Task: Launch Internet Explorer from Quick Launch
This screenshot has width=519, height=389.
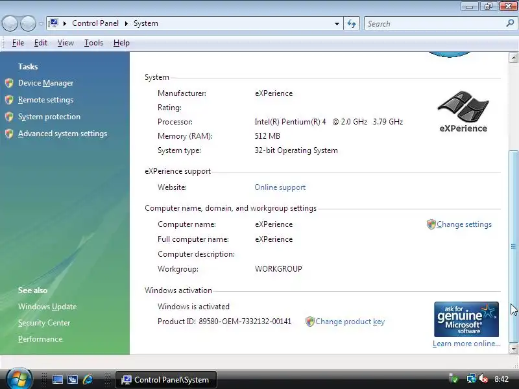Action: point(88,380)
